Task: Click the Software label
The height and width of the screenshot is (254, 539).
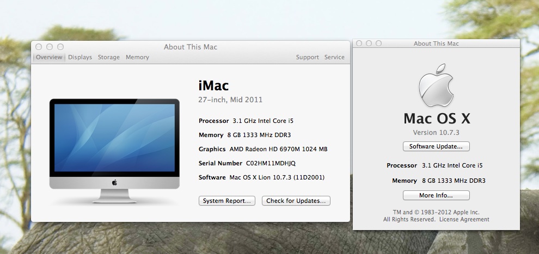Action: point(212,177)
